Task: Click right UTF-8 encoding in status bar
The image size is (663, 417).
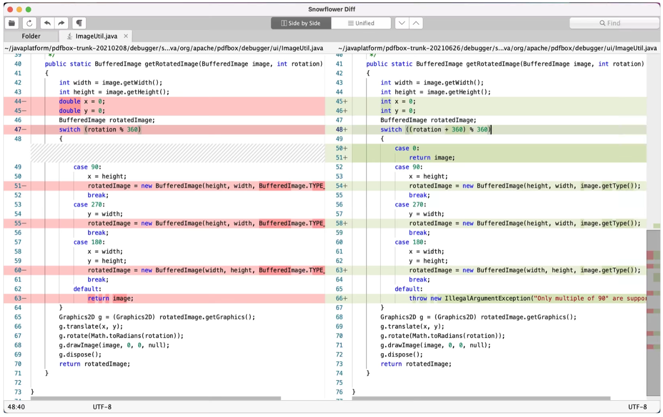Action: [x=637, y=407]
